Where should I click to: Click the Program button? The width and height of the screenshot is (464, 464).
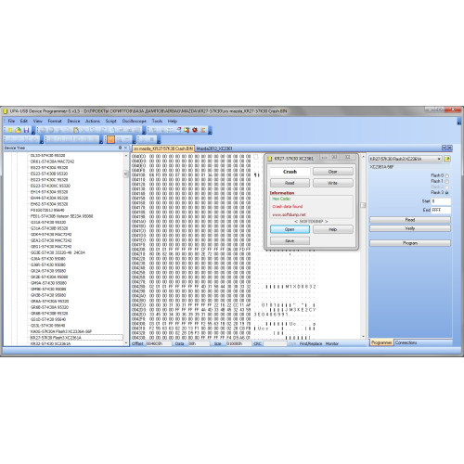pos(410,243)
